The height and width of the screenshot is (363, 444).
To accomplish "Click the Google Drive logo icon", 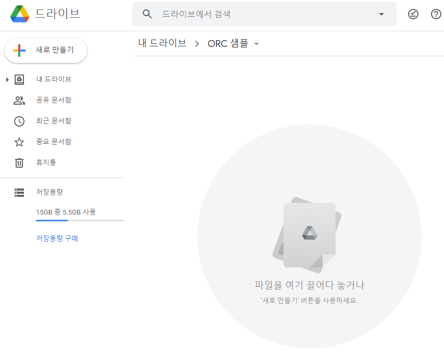I will pos(20,14).
